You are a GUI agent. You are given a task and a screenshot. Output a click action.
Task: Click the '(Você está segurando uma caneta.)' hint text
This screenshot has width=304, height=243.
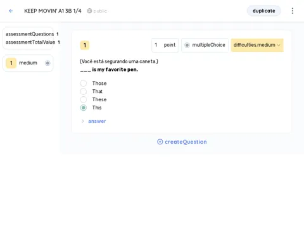coord(119,61)
